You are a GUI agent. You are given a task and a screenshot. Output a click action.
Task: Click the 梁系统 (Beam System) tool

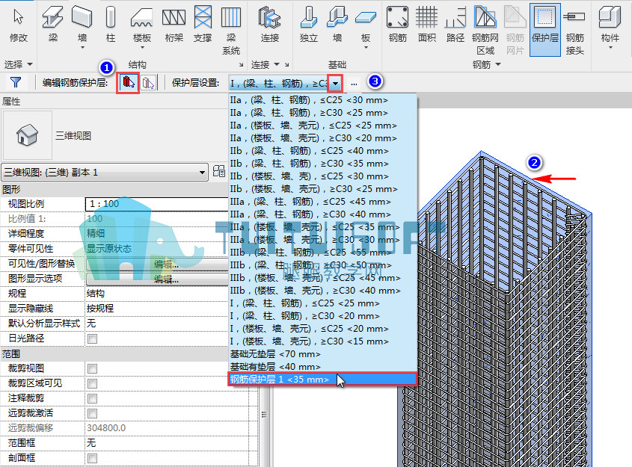click(x=231, y=30)
